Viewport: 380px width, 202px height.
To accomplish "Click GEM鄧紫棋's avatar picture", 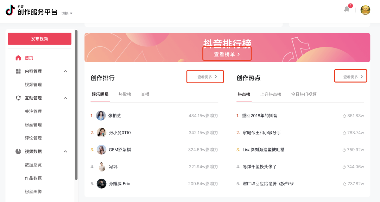I will [x=101, y=150].
